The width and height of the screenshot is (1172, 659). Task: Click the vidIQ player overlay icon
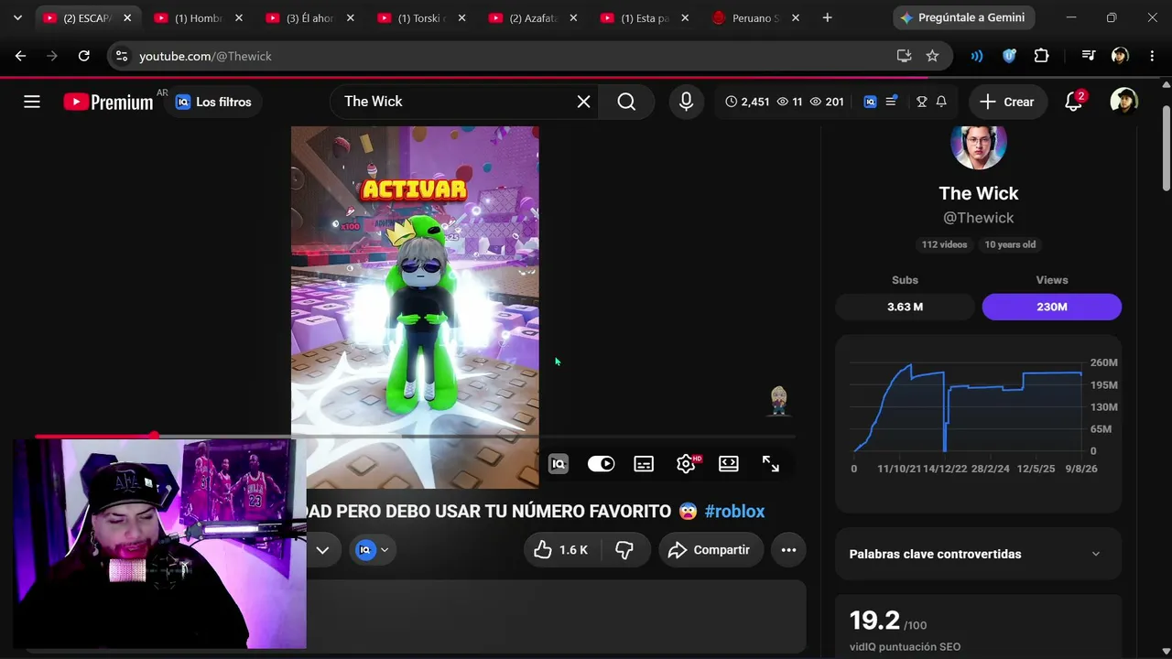559,464
